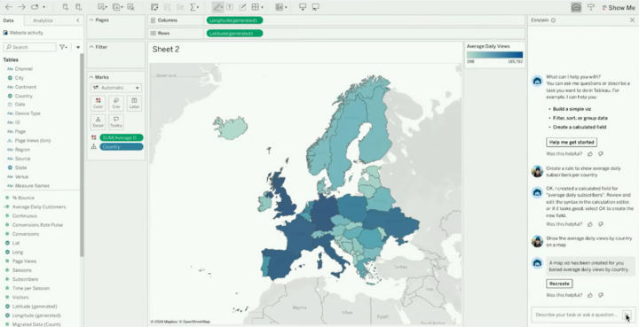Click the Country pill in the Marks card
This screenshot has width=639, height=327.
tap(121, 147)
